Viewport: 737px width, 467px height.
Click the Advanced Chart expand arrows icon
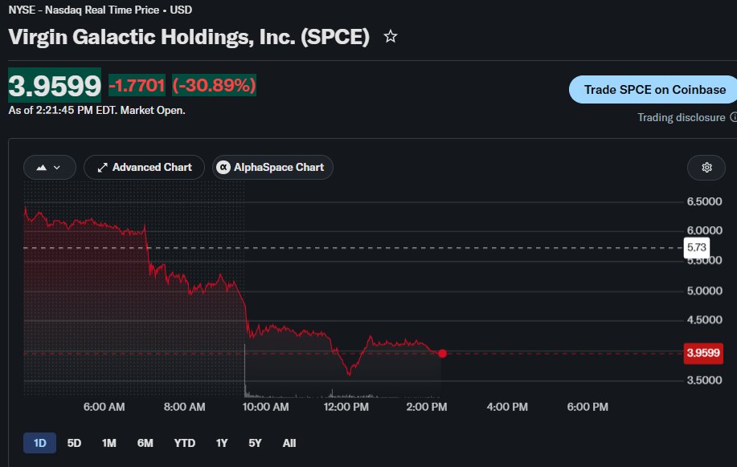point(102,168)
